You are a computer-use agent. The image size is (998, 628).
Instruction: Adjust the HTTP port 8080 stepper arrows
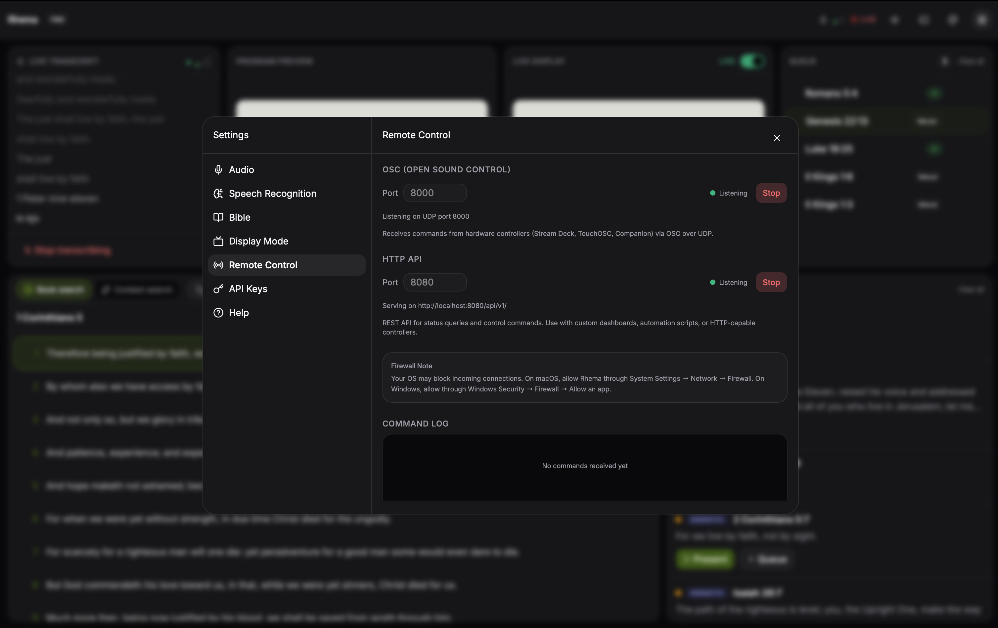point(455,282)
